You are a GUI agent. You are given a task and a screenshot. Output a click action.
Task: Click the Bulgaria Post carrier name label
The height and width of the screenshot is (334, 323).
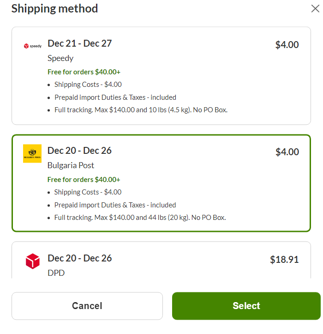(x=71, y=165)
